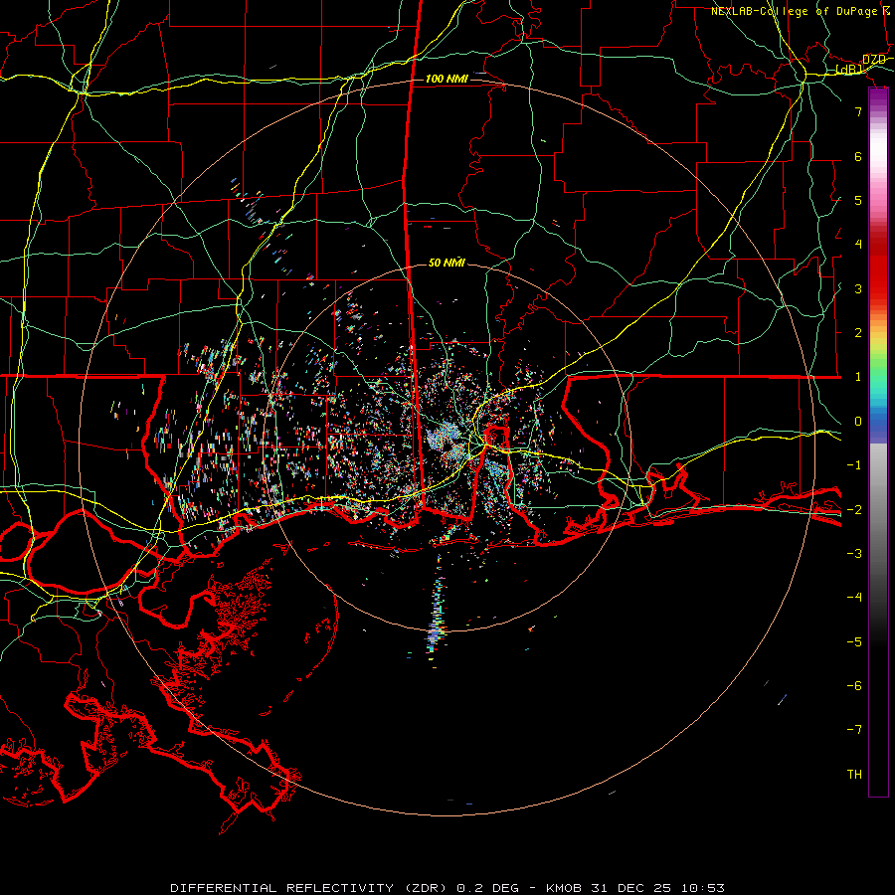Click the "4" color scale tick label

pyautogui.click(x=858, y=245)
